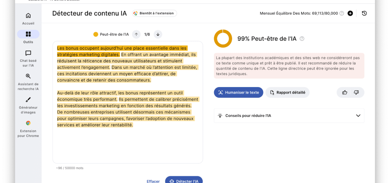The image size is (390, 183).
Task: Click the thumbs up feedback icon
Action: tap(345, 92)
